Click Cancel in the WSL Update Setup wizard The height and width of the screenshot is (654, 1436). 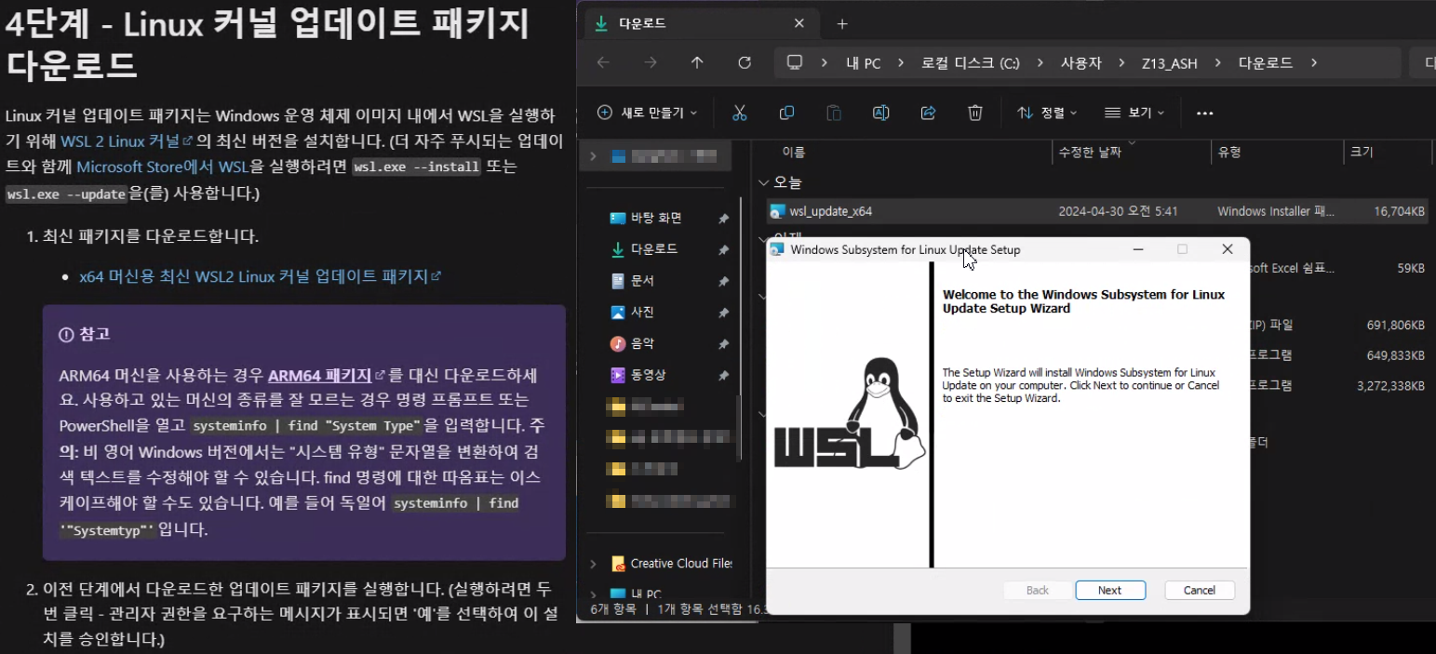pos(1199,590)
